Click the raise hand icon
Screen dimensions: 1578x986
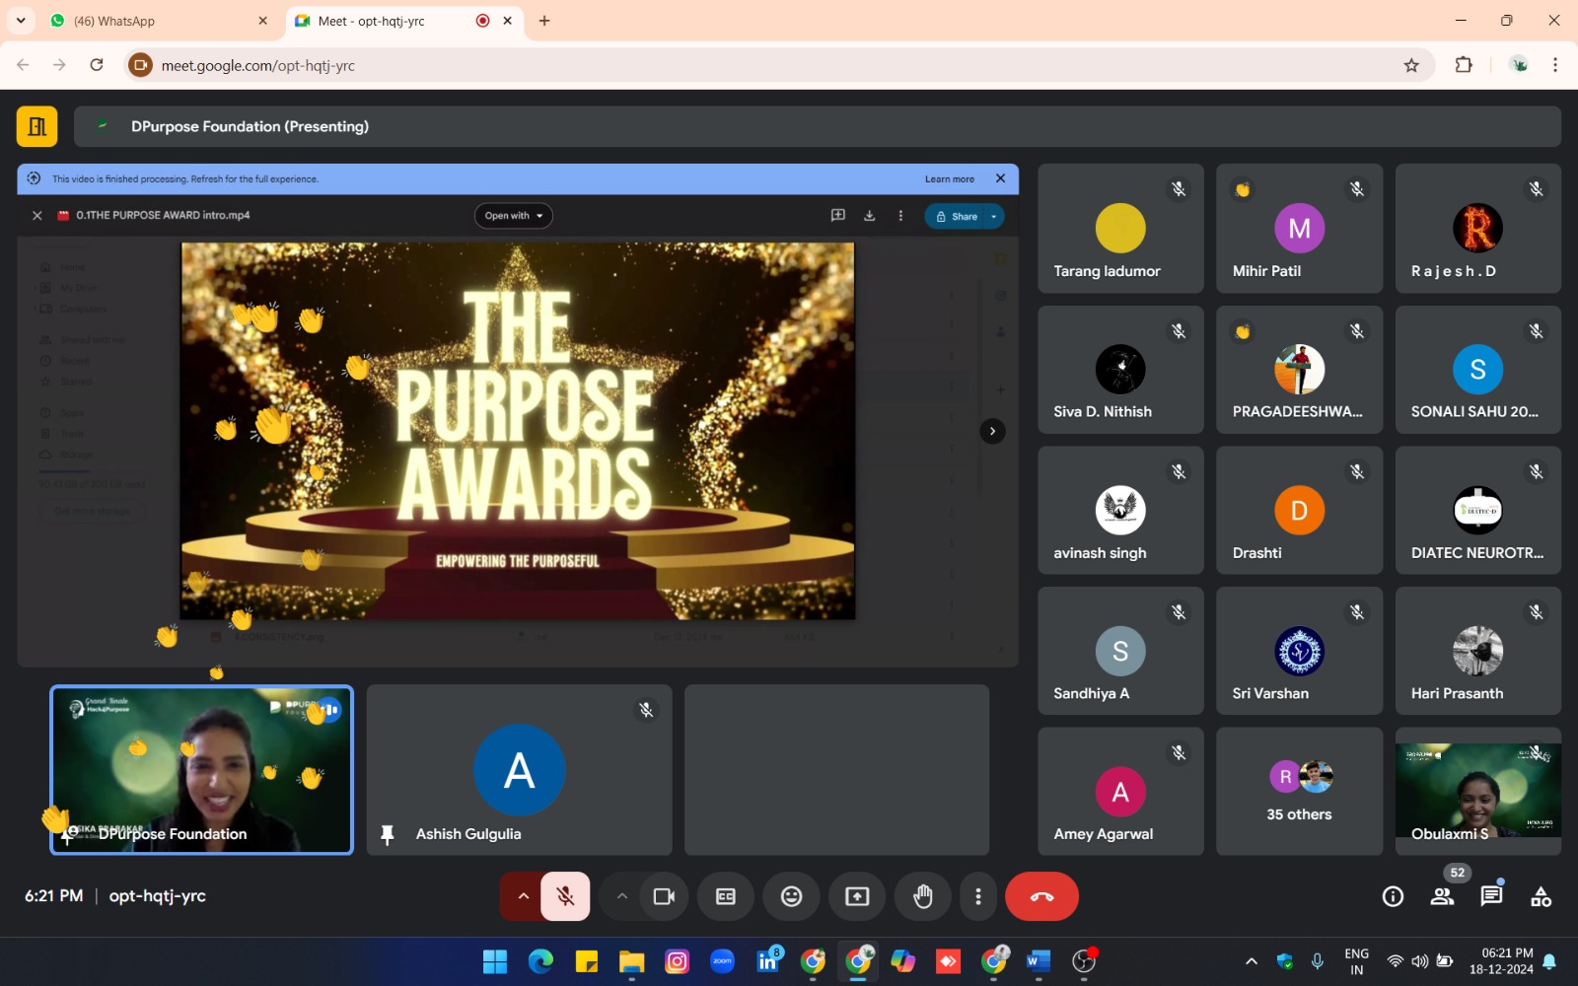922,896
